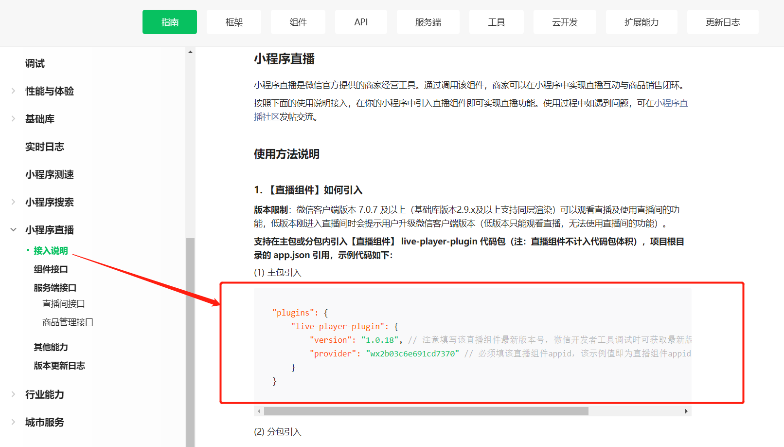Open the 小程序直播社区 link
This screenshot has width=784, height=447.
click(x=671, y=103)
